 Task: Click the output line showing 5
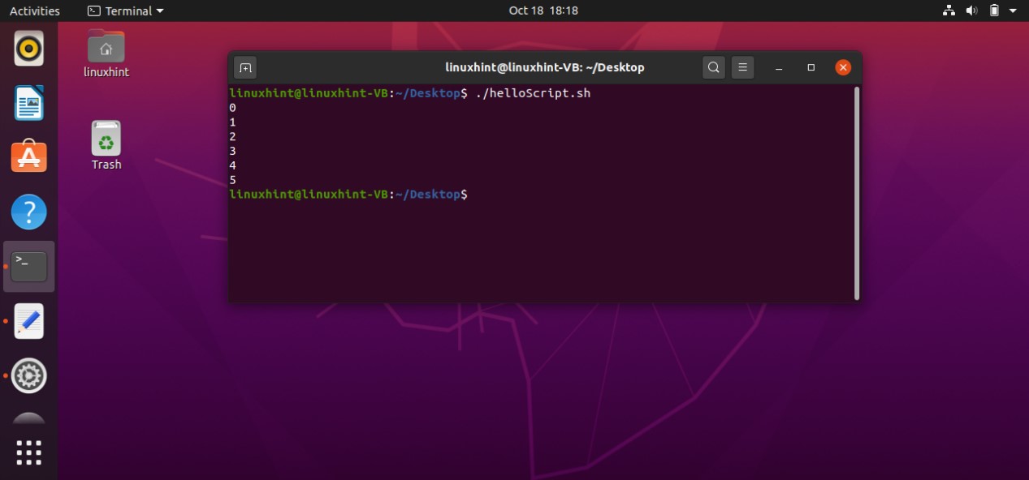click(233, 180)
